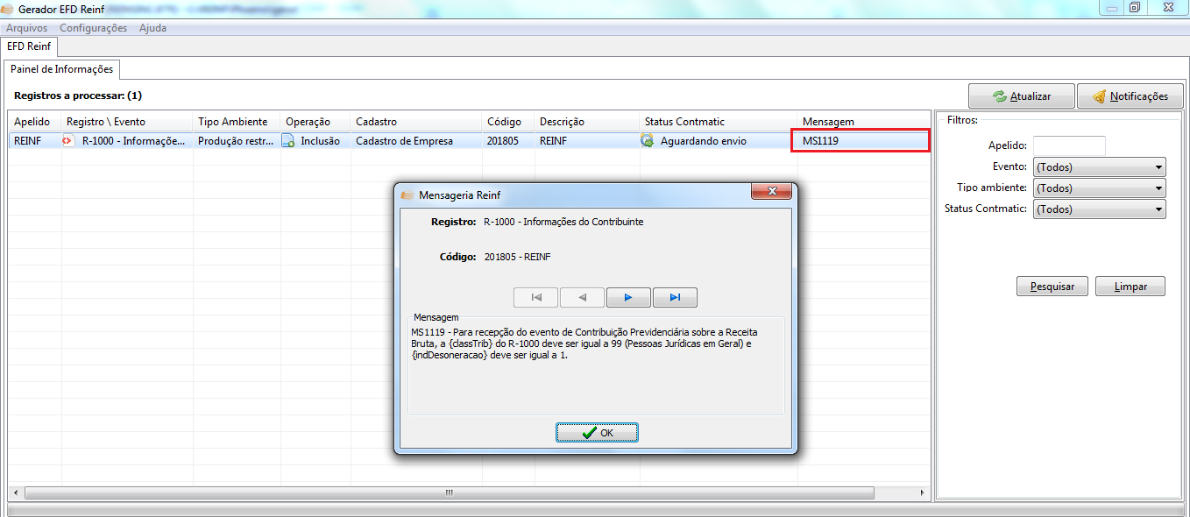This screenshot has width=1190, height=517.
Task: Sort by the Descrição column header
Action: [x=587, y=122]
